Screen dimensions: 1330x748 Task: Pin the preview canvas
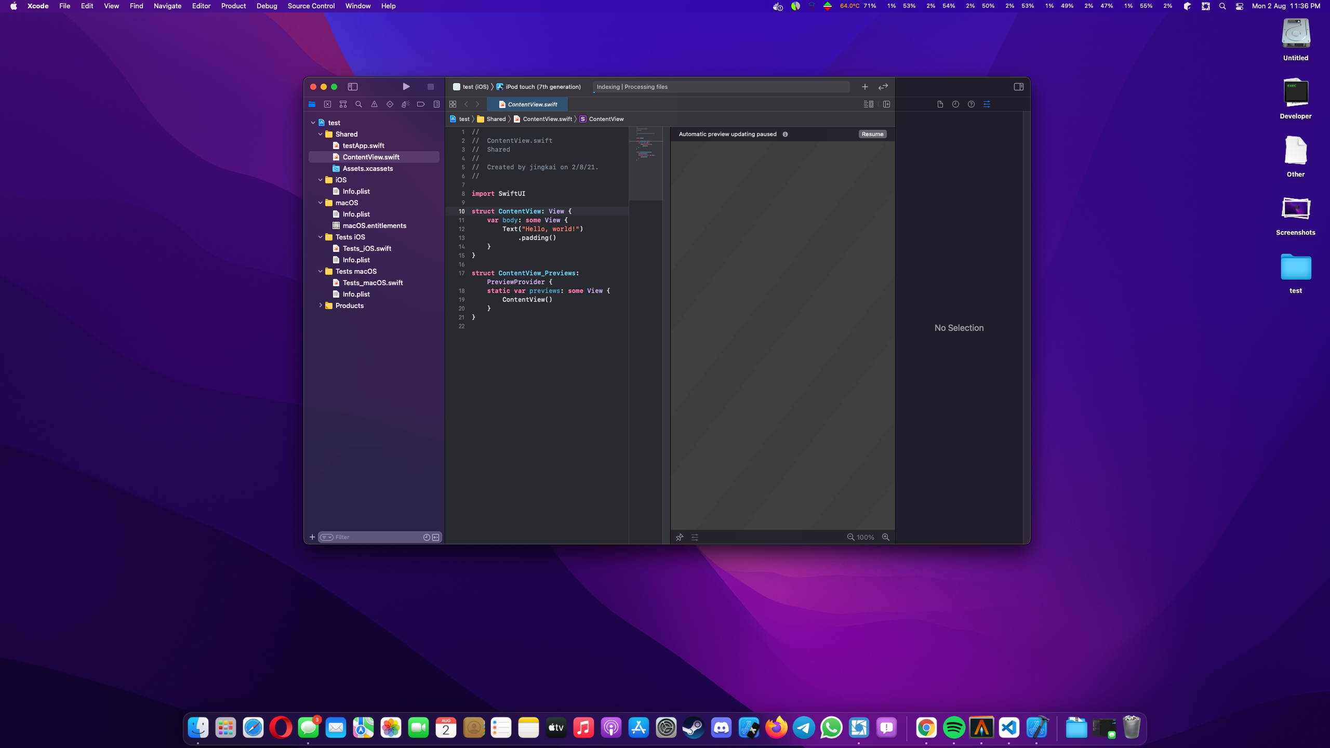tap(680, 537)
